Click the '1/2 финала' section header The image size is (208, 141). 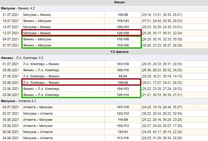[x=119, y=52]
